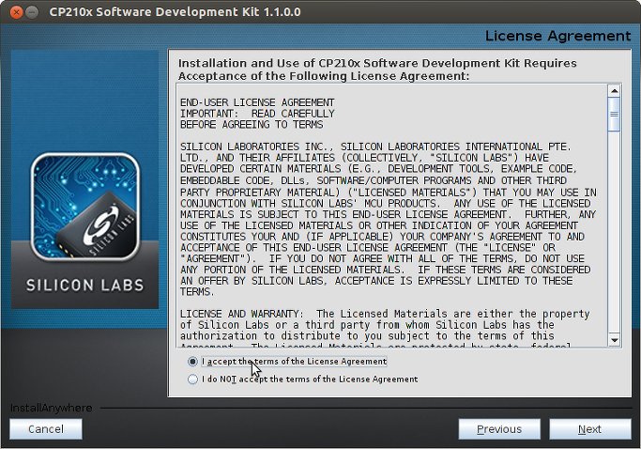Click the "SILICON LABS" text under logo
The height and width of the screenshot is (449, 641).
tap(85, 286)
